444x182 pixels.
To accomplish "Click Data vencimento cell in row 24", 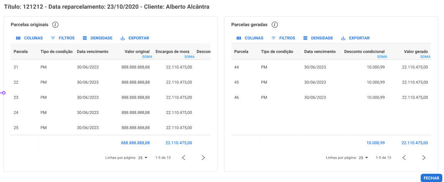I will tap(88, 112).
